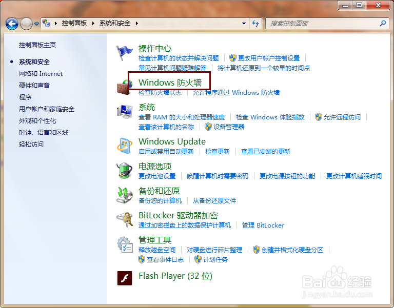Click 管理 BitLocker link
This screenshot has height=308, width=394.
click(x=263, y=225)
